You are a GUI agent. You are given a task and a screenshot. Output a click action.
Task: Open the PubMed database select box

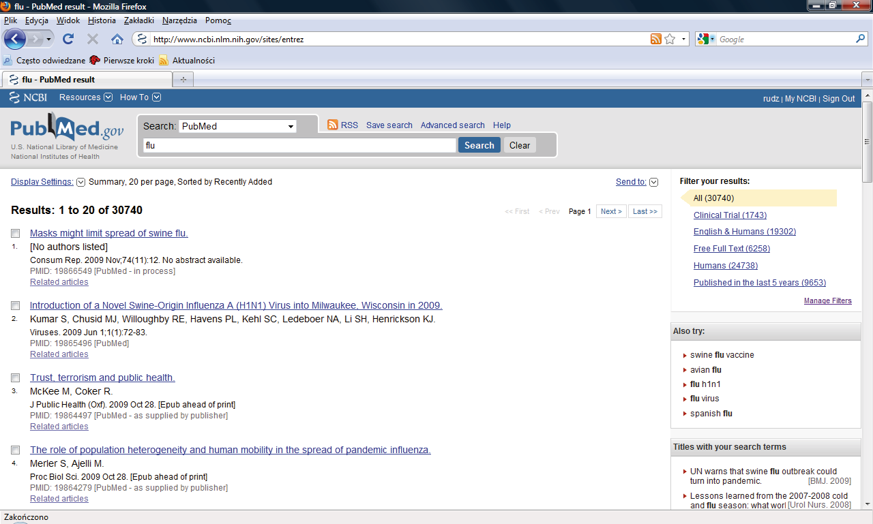point(238,126)
